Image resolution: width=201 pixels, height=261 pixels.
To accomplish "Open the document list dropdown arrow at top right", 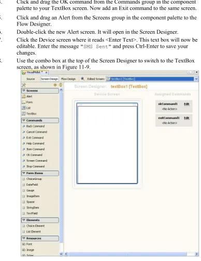I will (x=196, y=72).
